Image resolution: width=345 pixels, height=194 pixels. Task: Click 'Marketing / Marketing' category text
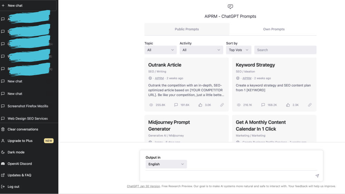point(250,135)
